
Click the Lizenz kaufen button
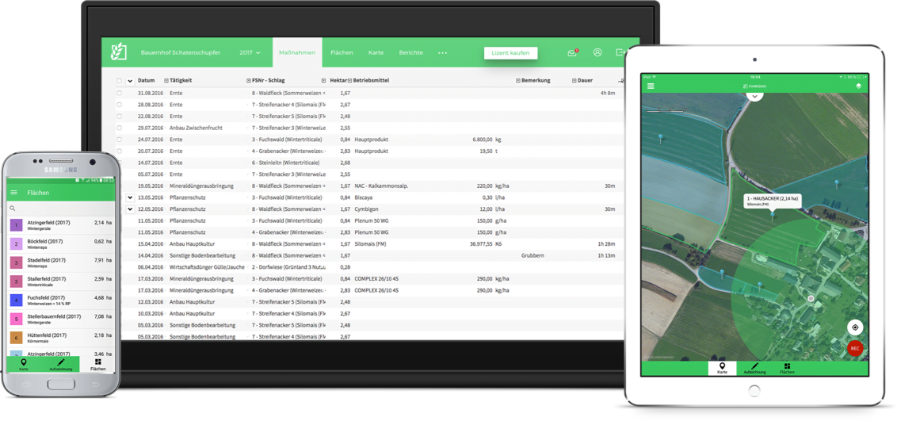tap(510, 53)
